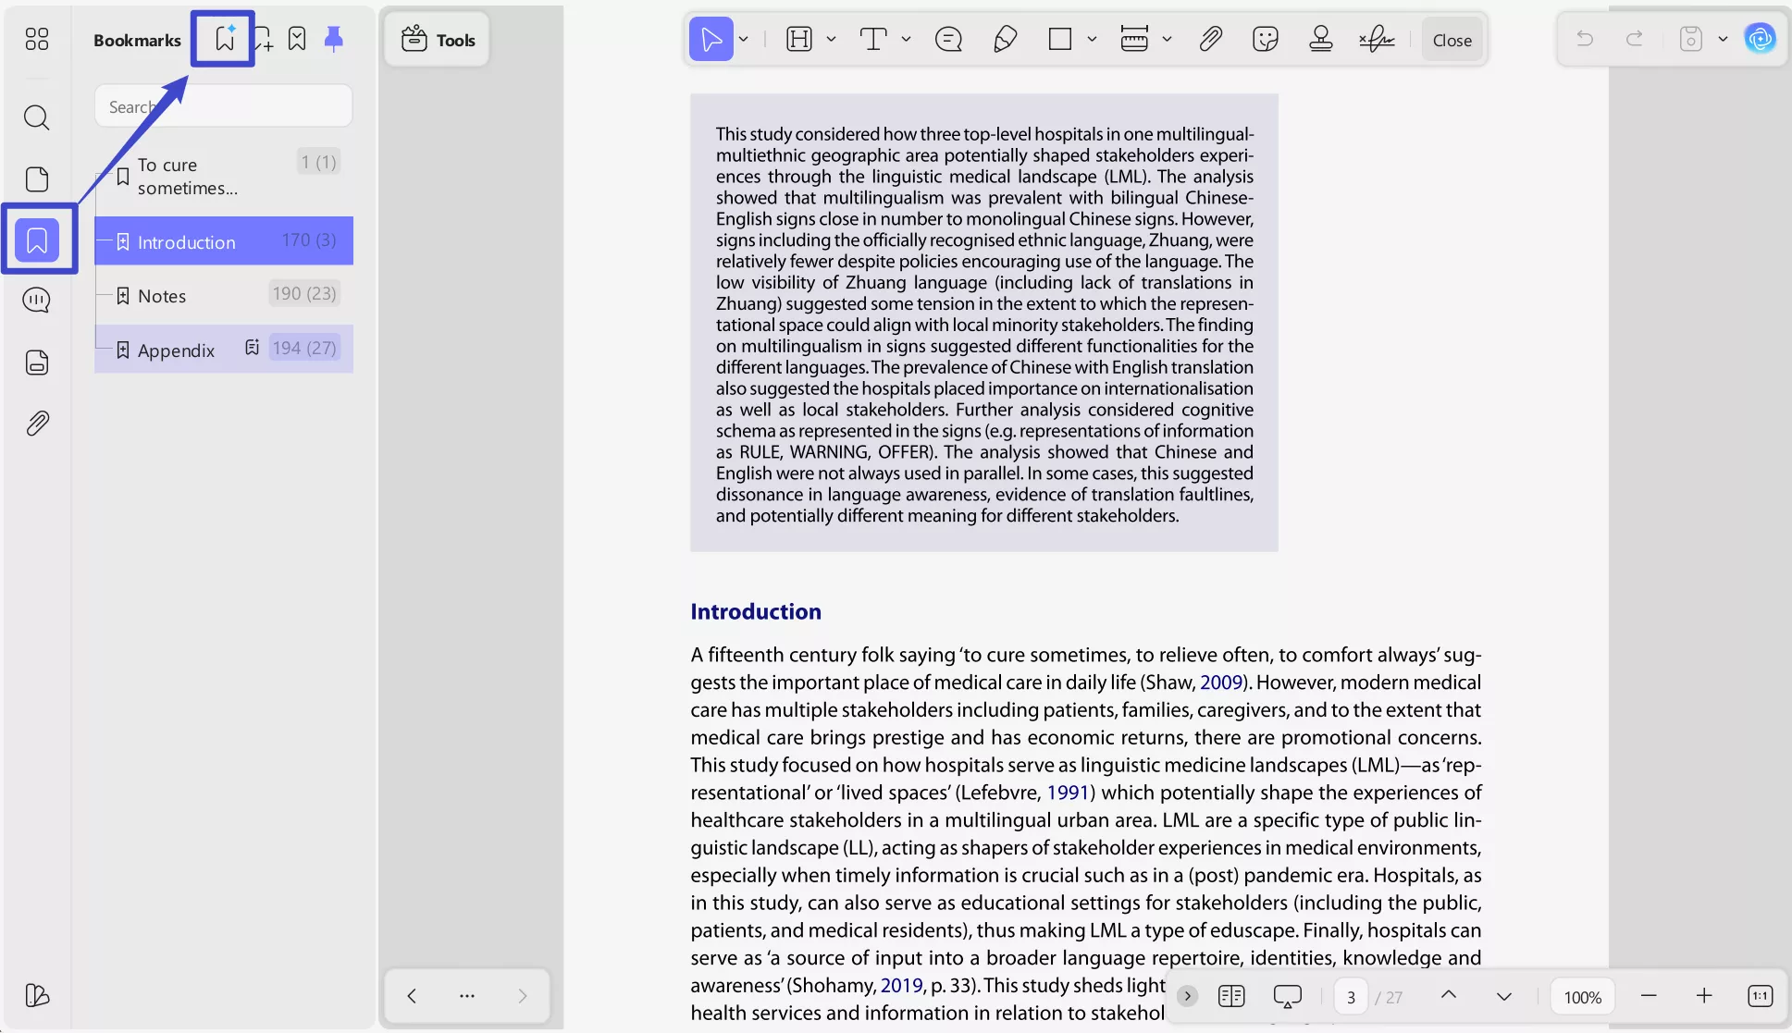Viewport: 1792px width, 1033px height.
Task: Click the attach file paperclip in the toolbar
Action: coord(1210,39)
